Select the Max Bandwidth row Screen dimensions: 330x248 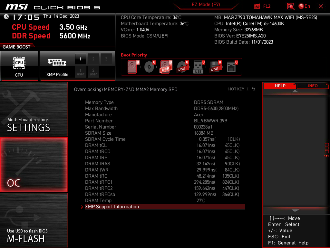(x=165, y=108)
